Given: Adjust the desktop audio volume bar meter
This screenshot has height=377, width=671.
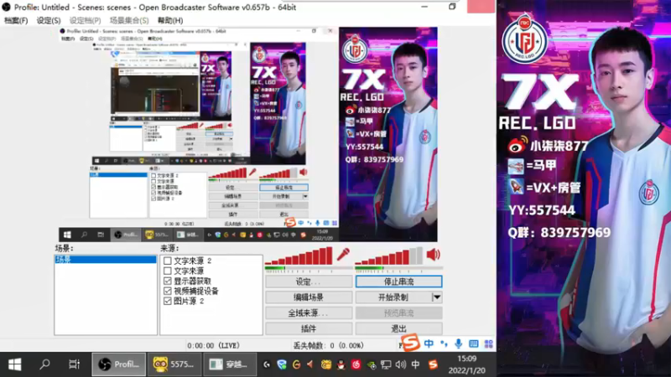Looking at the screenshot, I should coord(388,256).
